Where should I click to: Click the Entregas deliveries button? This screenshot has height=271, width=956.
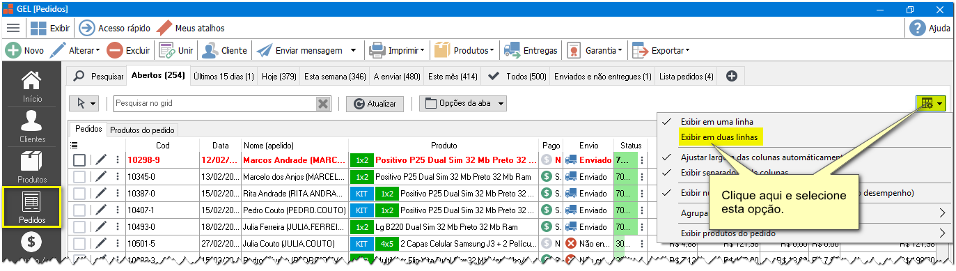click(531, 50)
